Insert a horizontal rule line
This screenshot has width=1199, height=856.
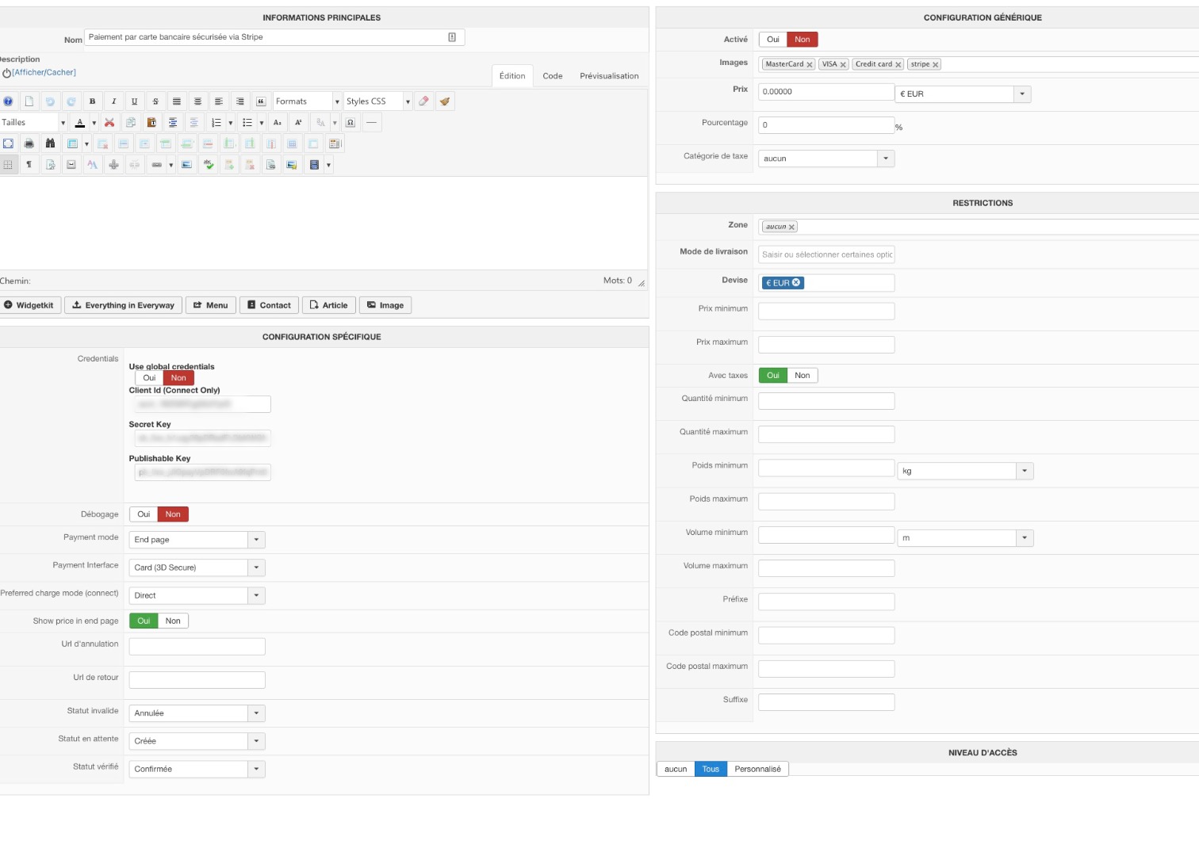pyautogui.click(x=371, y=122)
